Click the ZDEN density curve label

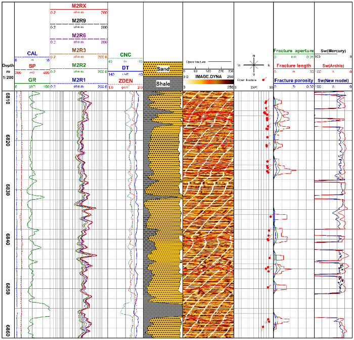click(125, 80)
